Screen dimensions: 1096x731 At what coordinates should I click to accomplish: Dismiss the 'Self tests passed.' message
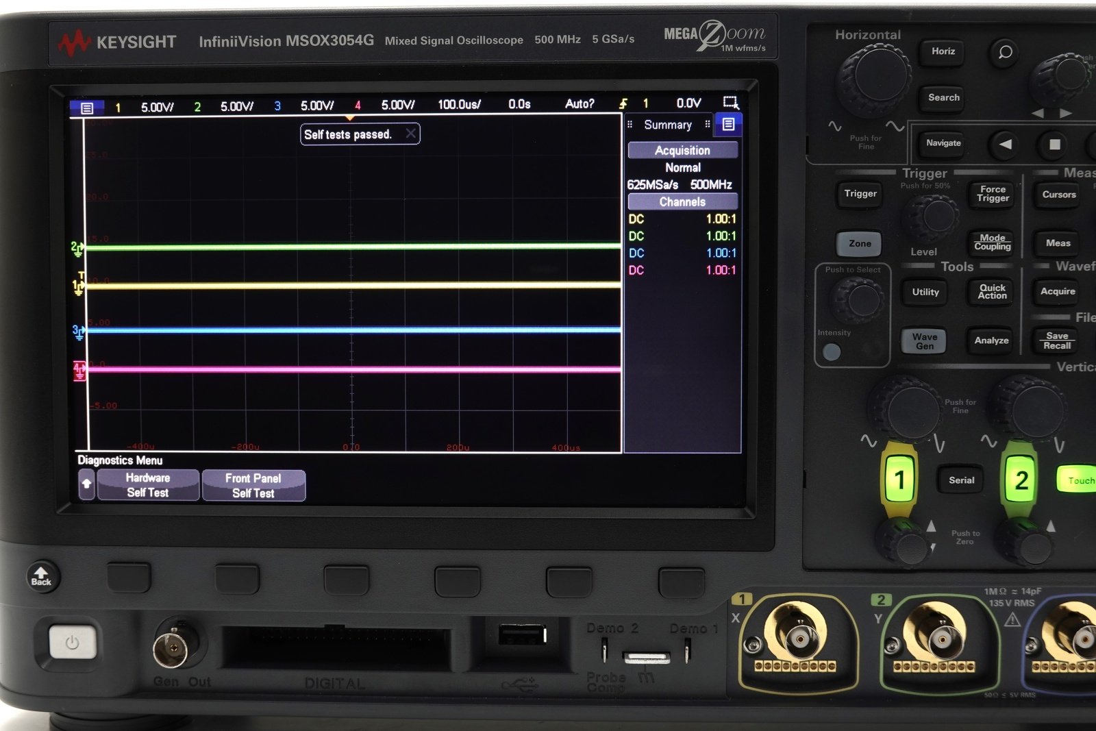click(x=410, y=134)
